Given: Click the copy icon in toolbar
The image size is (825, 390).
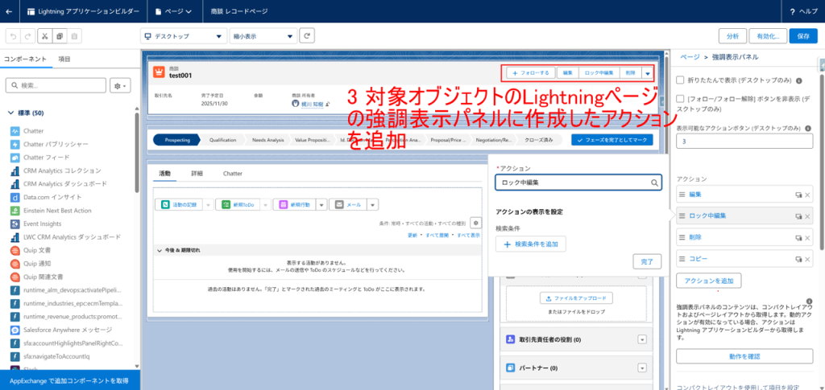Looking at the screenshot, I should pos(59,36).
